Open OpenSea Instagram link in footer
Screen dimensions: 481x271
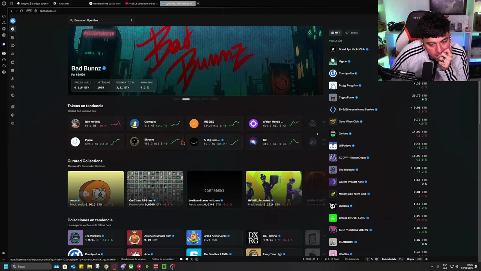[197, 259]
